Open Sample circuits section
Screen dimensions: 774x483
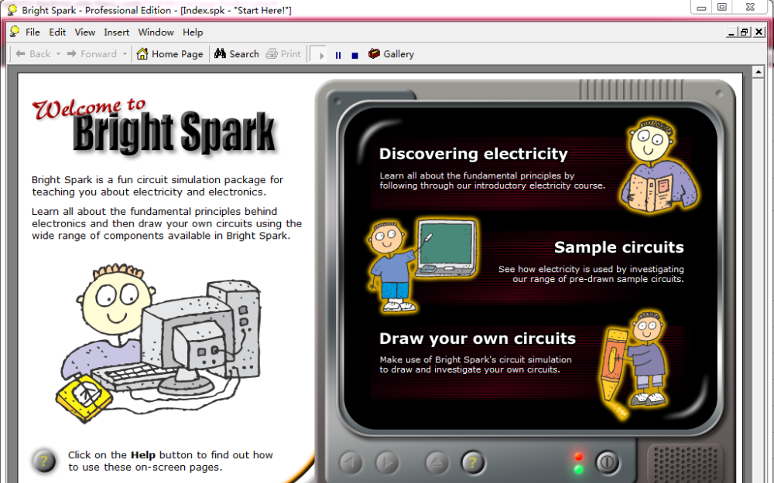tap(618, 247)
